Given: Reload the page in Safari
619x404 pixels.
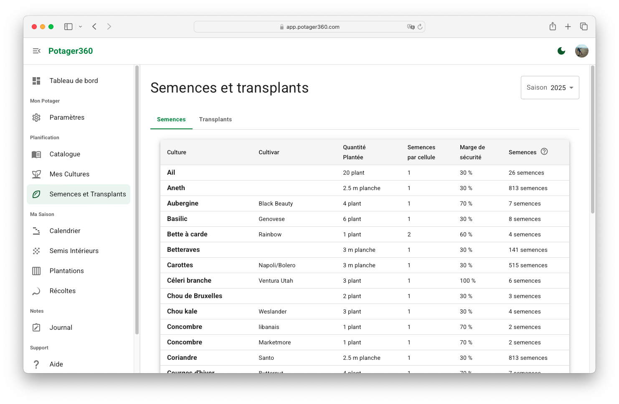Looking at the screenshot, I should [x=420, y=27].
